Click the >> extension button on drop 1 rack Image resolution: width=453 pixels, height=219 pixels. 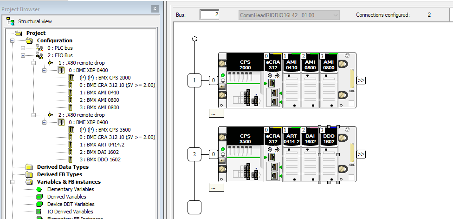pos(361,80)
